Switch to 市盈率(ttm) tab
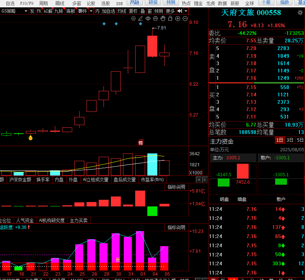This screenshot has width=305, height=280. click(x=152, y=180)
